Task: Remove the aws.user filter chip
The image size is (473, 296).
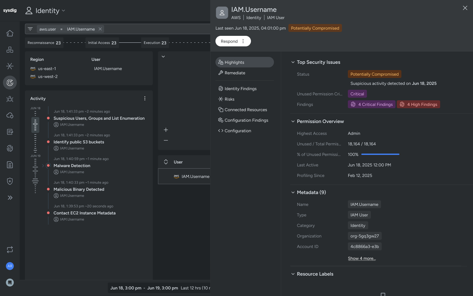Action: pyautogui.click(x=100, y=29)
